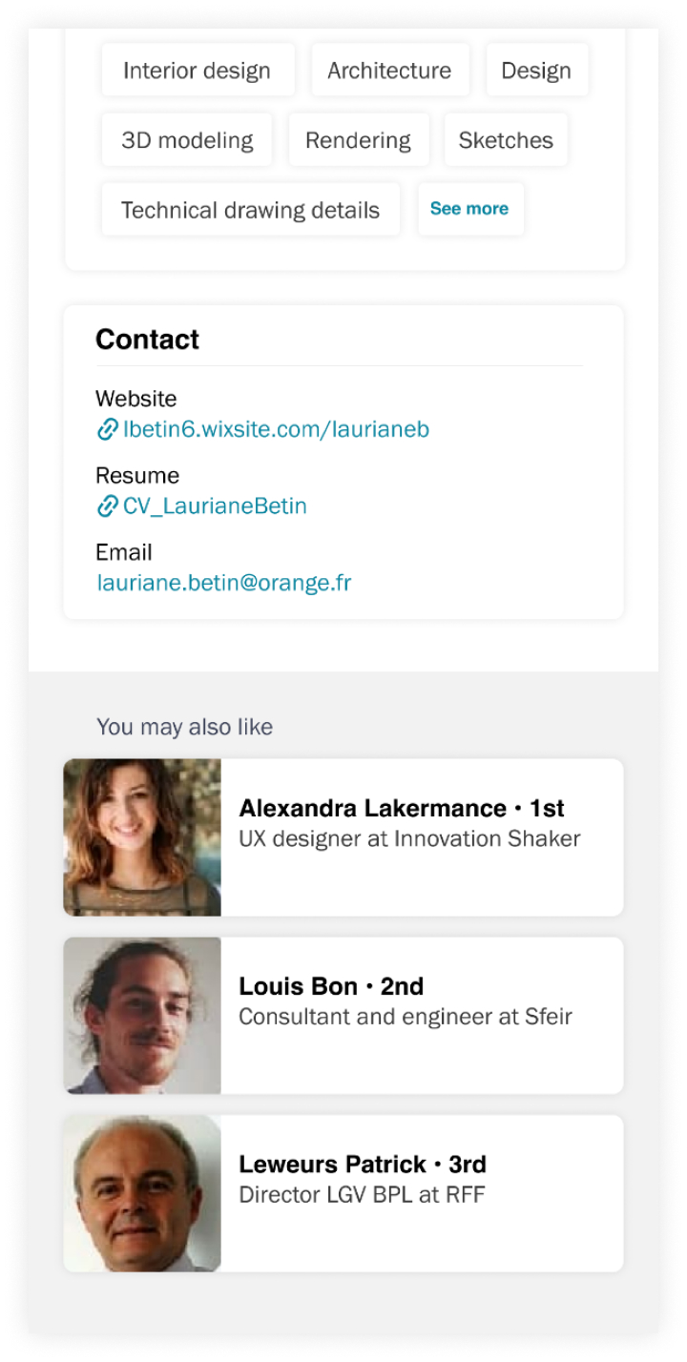Image resolution: width=687 pixels, height=1362 pixels.
Task: Open the CV_LaurianeBetin resume link
Action: [215, 506]
